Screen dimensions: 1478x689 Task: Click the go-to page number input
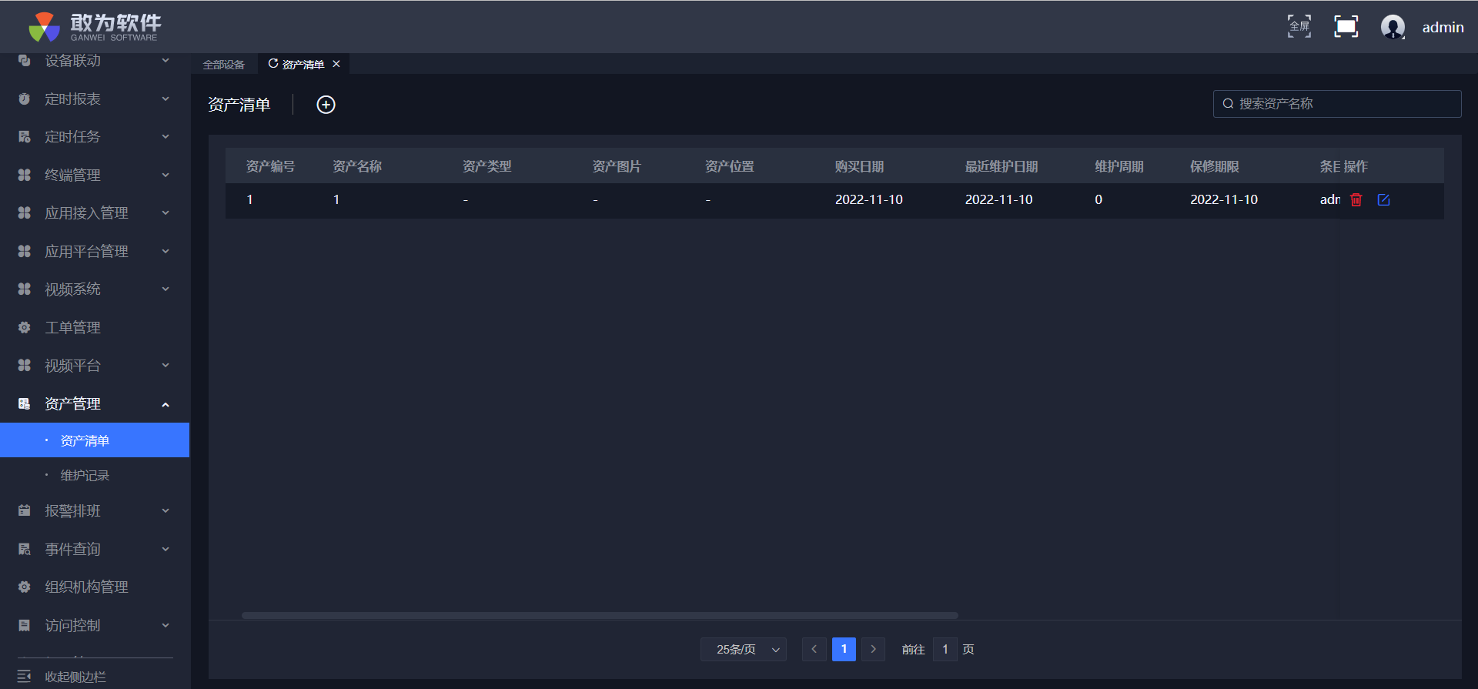click(x=945, y=650)
